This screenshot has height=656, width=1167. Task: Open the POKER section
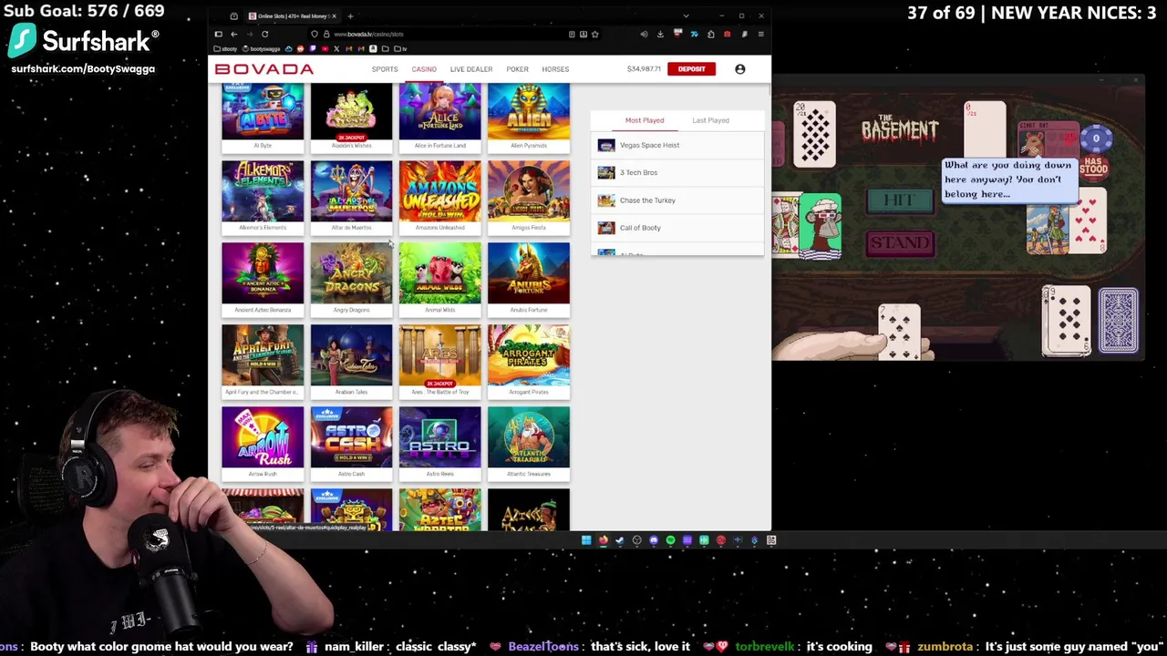517,69
